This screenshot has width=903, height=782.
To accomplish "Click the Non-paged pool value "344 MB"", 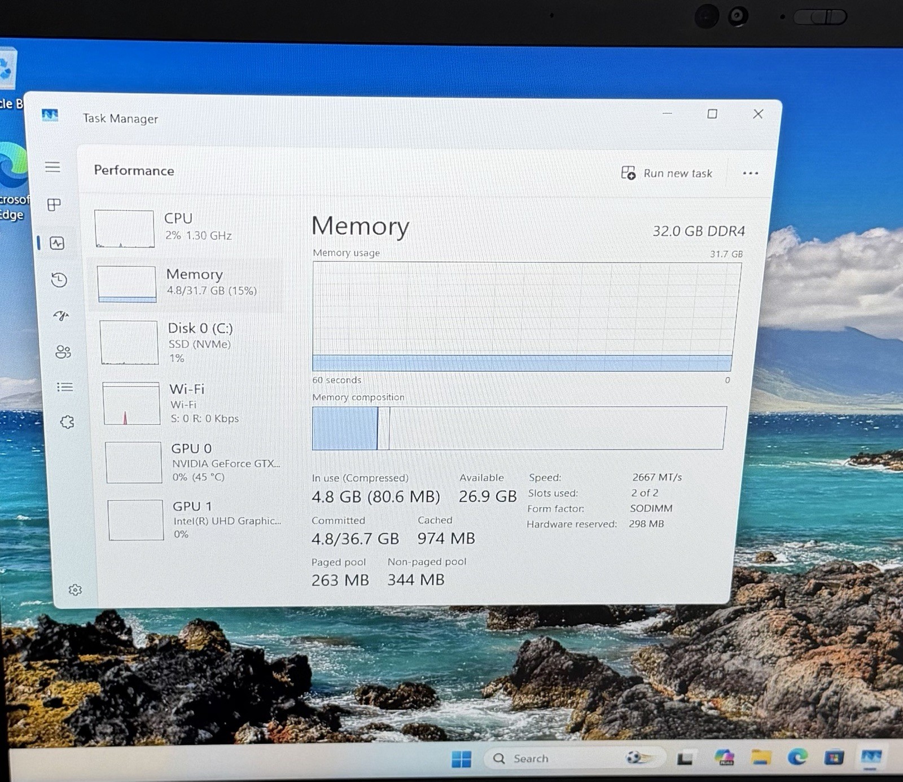I will [415, 579].
